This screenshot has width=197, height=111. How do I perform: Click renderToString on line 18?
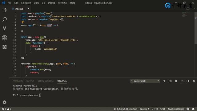point(40,64)
